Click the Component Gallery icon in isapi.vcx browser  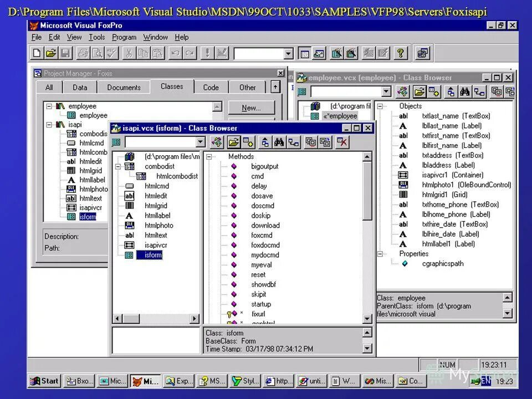point(217,142)
